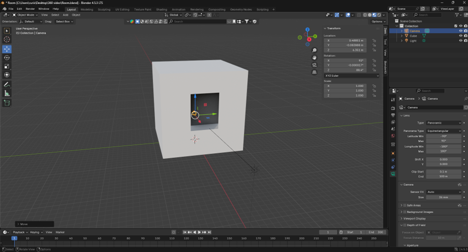The image size is (468, 252).
Task: Expand the Light item in the outliner
Action: tap(402, 41)
